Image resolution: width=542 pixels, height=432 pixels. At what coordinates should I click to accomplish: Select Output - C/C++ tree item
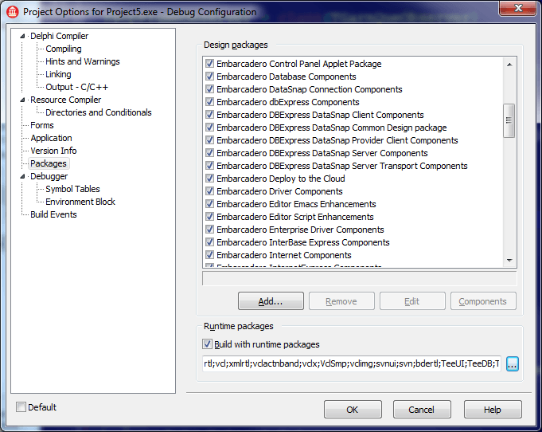(x=76, y=87)
